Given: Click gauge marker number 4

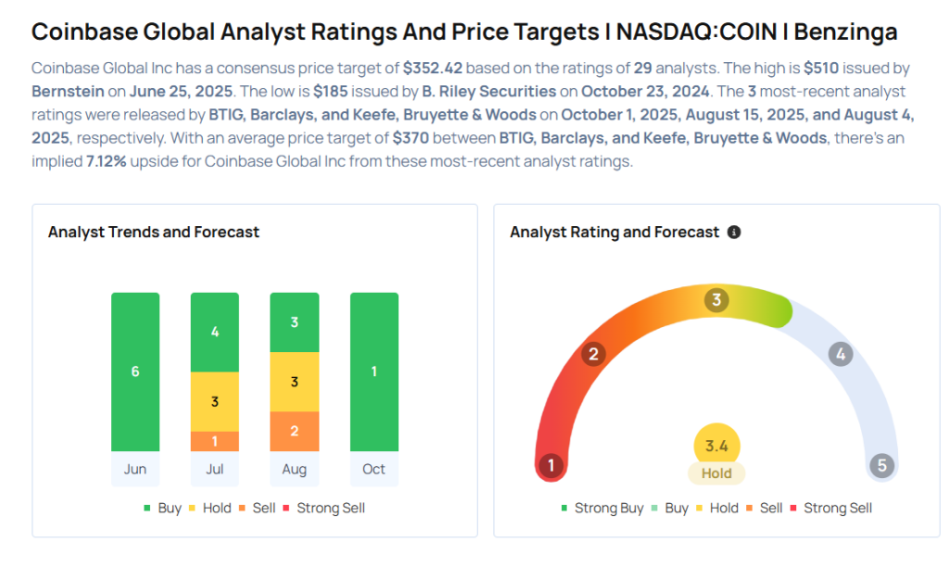Looking at the screenshot, I should point(841,353).
